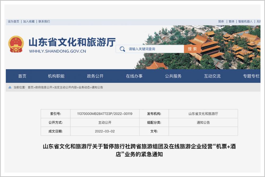Focus the 请输入关键词查询 search field
This screenshot has height=177, width=265.
coord(150,49)
